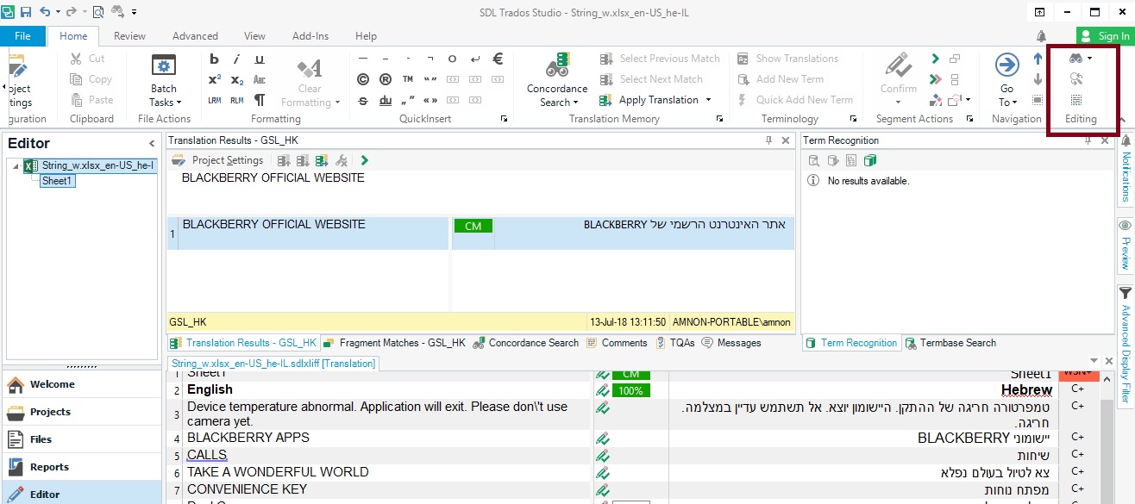1135x504 pixels.
Task: Toggle small caps (Abc) formatting
Action: (x=260, y=79)
